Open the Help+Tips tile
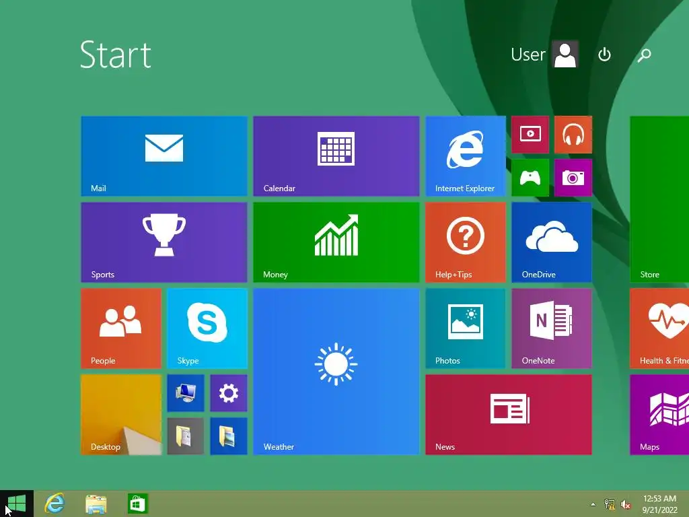The height and width of the screenshot is (517, 689). (x=466, y=242)
